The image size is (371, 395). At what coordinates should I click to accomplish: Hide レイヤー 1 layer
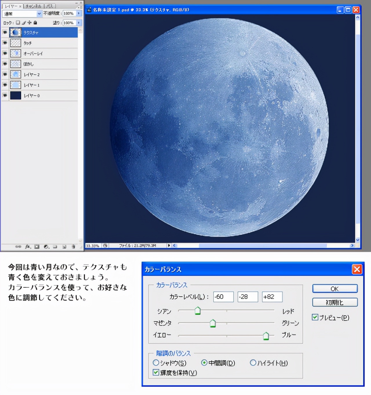[5, 85]
